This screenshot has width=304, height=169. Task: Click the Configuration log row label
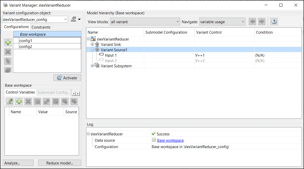[106, 147]
